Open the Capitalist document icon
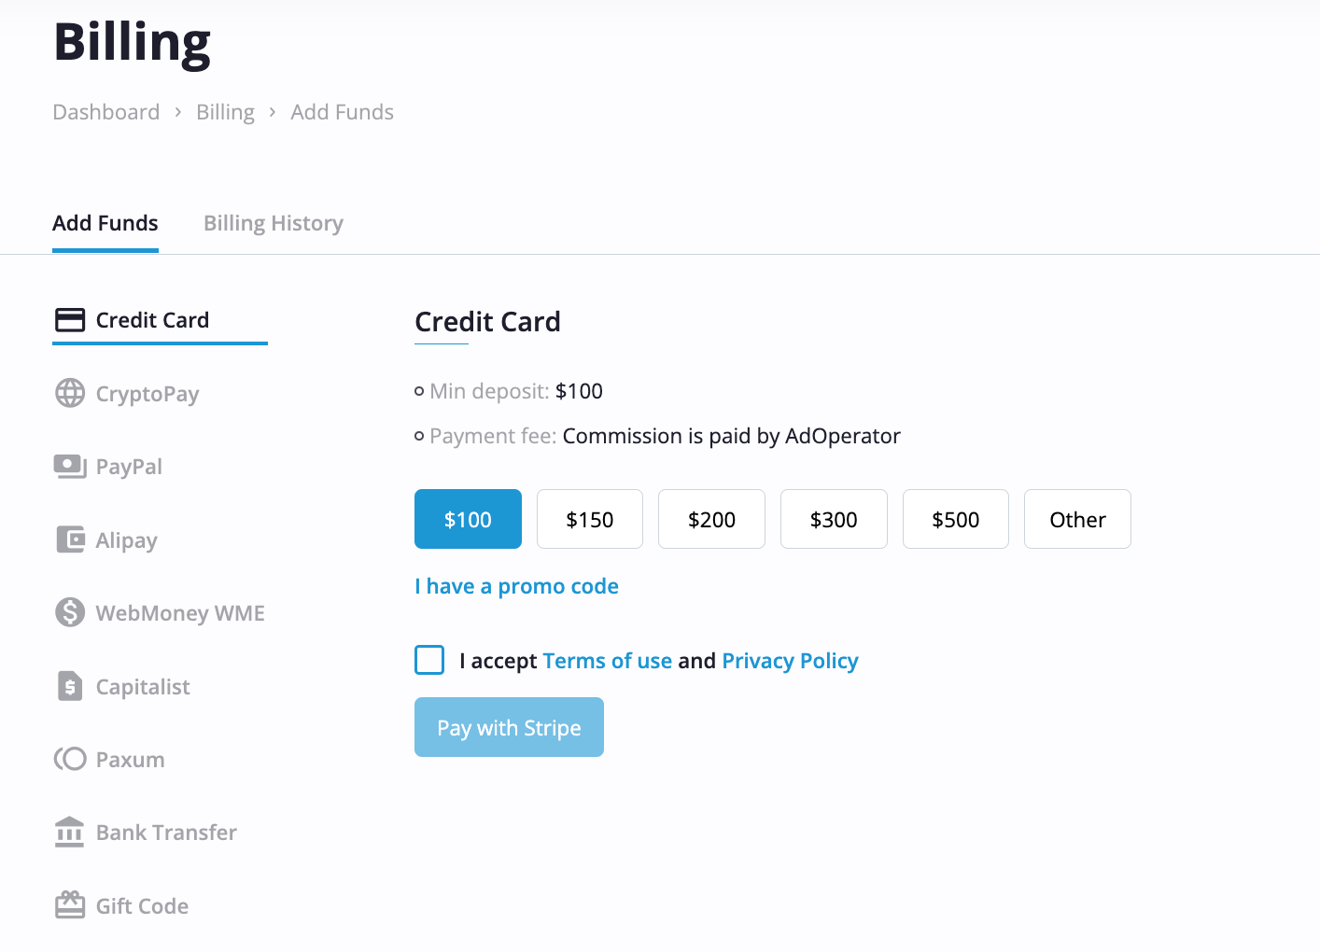 70,686
